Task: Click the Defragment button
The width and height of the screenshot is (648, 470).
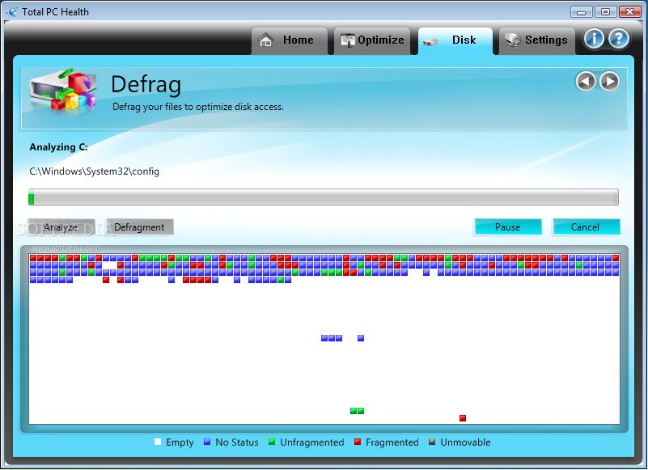Action: click(139, 227)
